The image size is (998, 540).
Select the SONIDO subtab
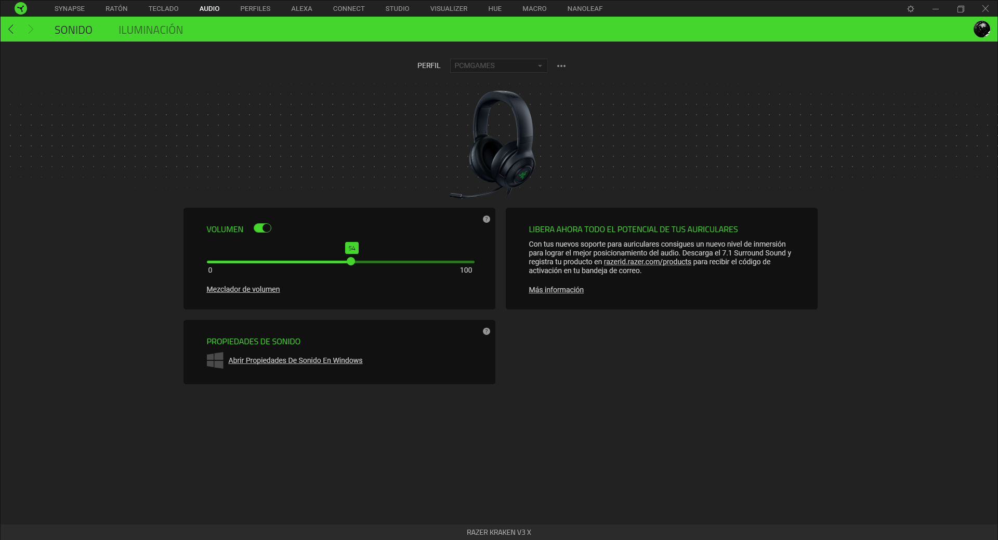point(73,30)
